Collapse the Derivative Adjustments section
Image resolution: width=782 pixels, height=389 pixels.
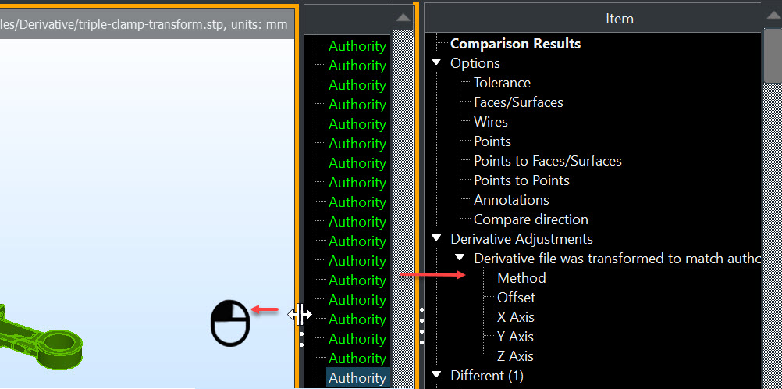tap(436, 239)
